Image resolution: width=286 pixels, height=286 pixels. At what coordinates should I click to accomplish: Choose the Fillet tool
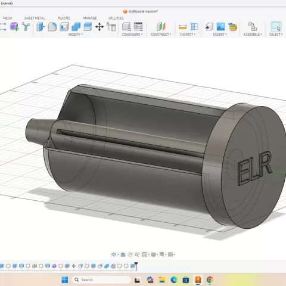(52, 27)
